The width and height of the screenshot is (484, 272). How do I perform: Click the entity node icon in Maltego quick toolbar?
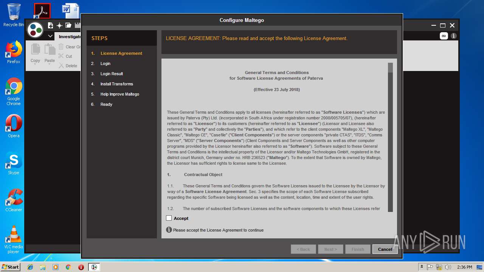click(x=59, y=25)
